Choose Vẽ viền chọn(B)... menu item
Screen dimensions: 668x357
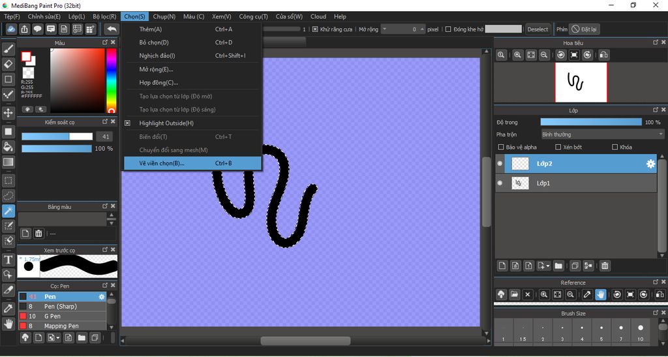click(192, 163)
